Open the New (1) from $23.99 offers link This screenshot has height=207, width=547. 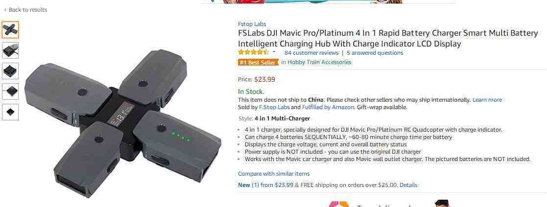(x=266, y=185)
